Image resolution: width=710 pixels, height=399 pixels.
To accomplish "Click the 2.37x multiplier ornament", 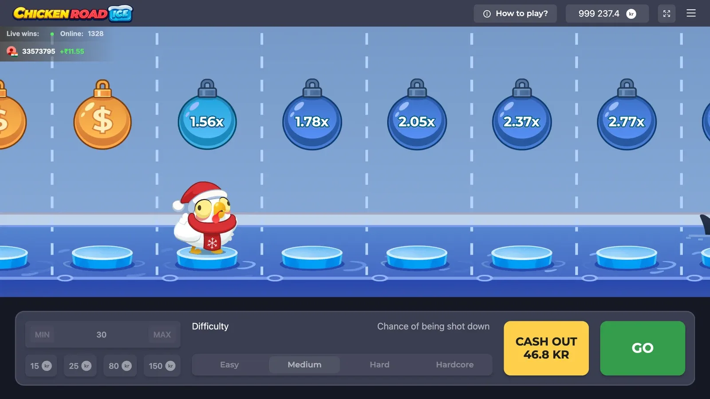I will 522,114.
